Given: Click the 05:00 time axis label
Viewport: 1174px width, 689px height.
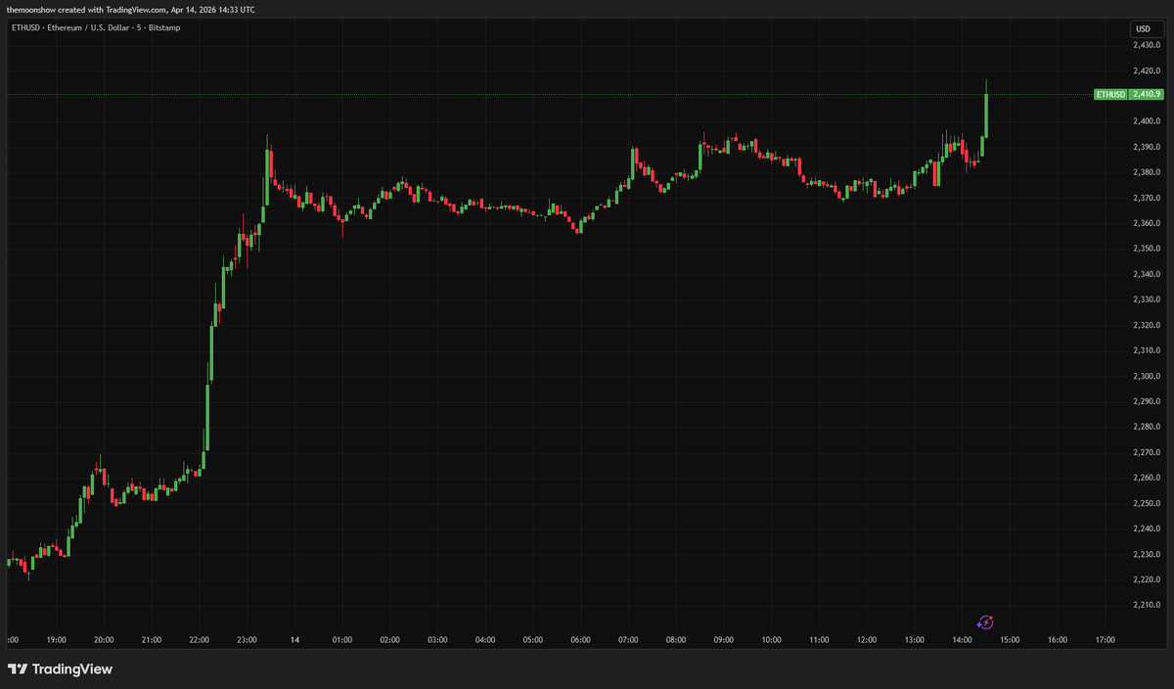Looking at the screenshot, I should tap(533, 640).
